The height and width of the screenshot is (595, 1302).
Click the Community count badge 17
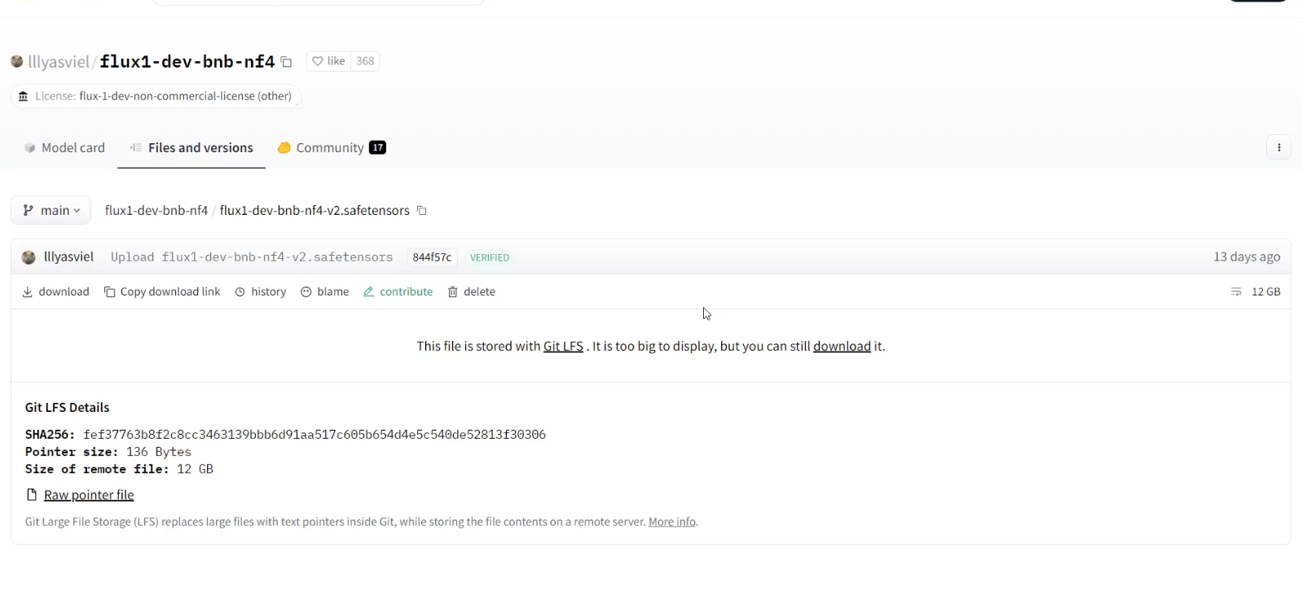(x=377, y=147)
